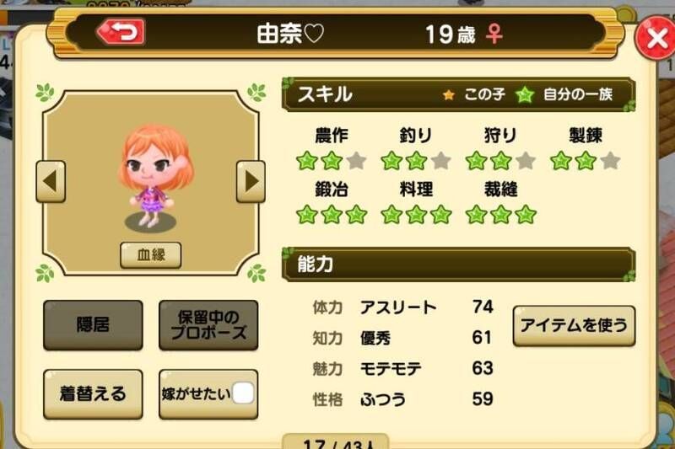The image size is (675, 449).
Task: Click the 能力 section header
Action: [x=458, y=265]
